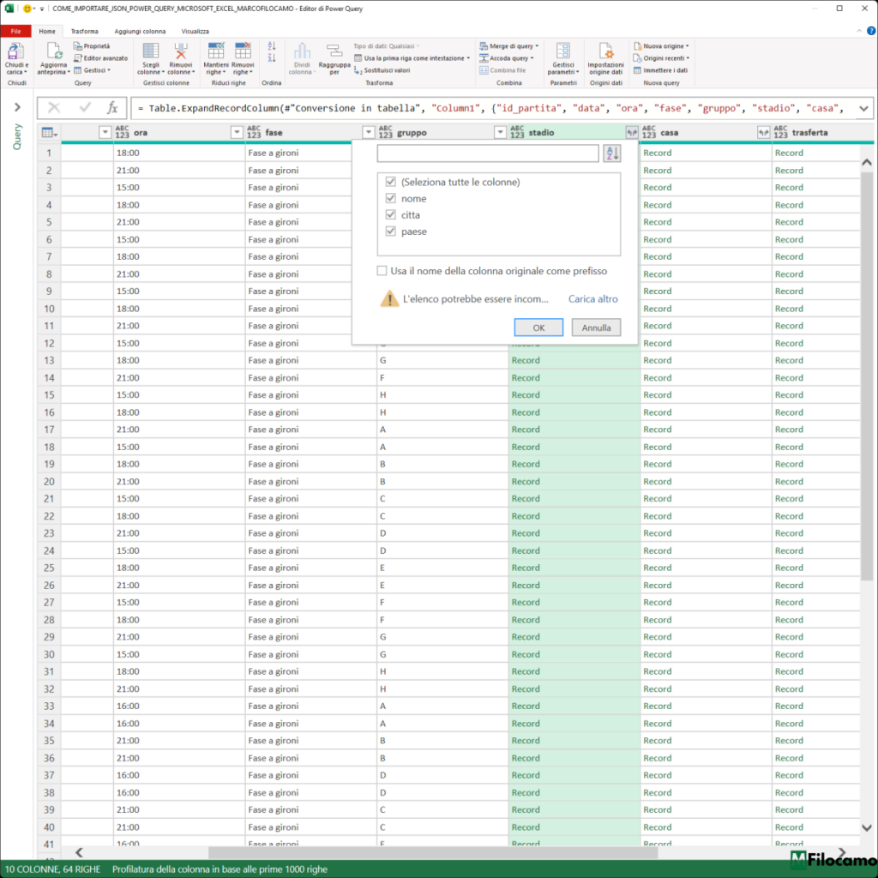
Task: Click inside the formula bar text
Action: 493,108
